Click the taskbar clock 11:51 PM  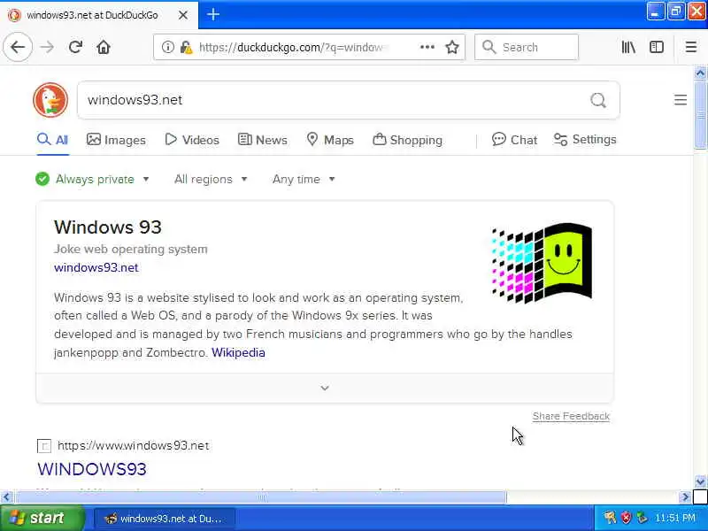675,518
